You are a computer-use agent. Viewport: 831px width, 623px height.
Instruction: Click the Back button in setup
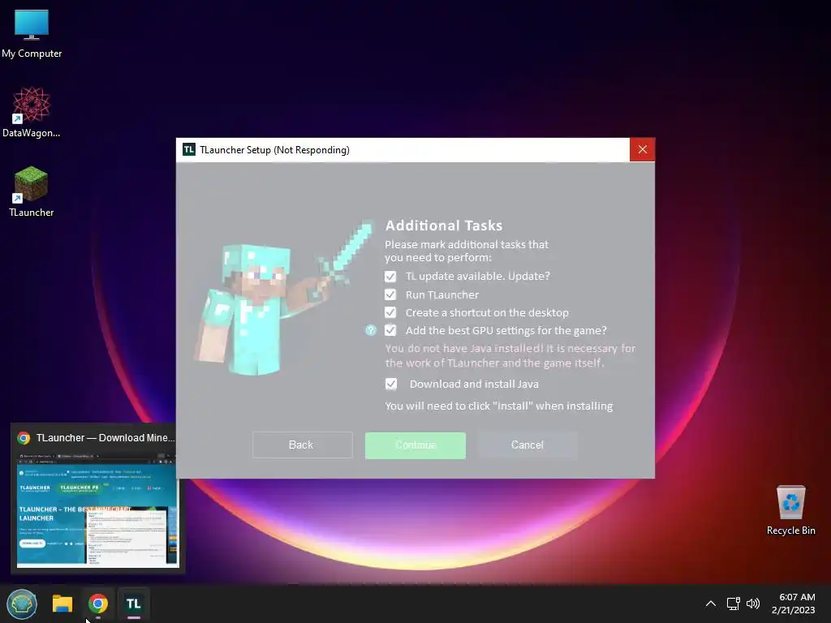[x=302, y=445]
